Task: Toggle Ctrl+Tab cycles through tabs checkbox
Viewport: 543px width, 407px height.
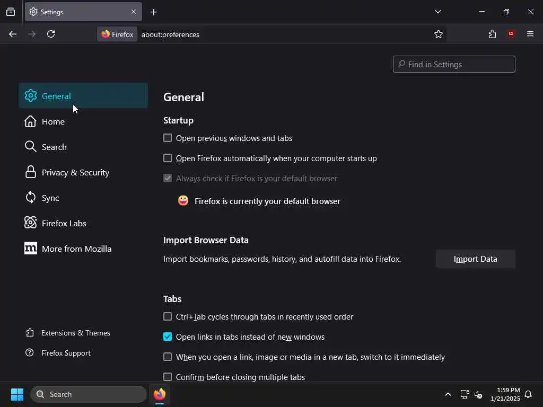Action: pyautogui.click(x=168, y=317)
